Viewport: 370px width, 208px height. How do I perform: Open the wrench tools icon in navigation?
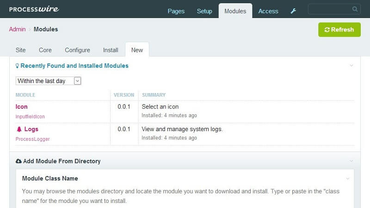point(293,11)
